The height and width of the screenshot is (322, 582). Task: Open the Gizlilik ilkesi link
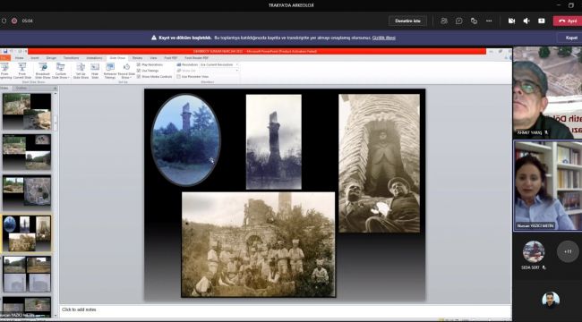(x=384, y=38)
